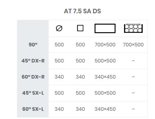This screenshot has height=119, width=155.
Task: Click the bundle cutting icon
Action: (133, 28)
